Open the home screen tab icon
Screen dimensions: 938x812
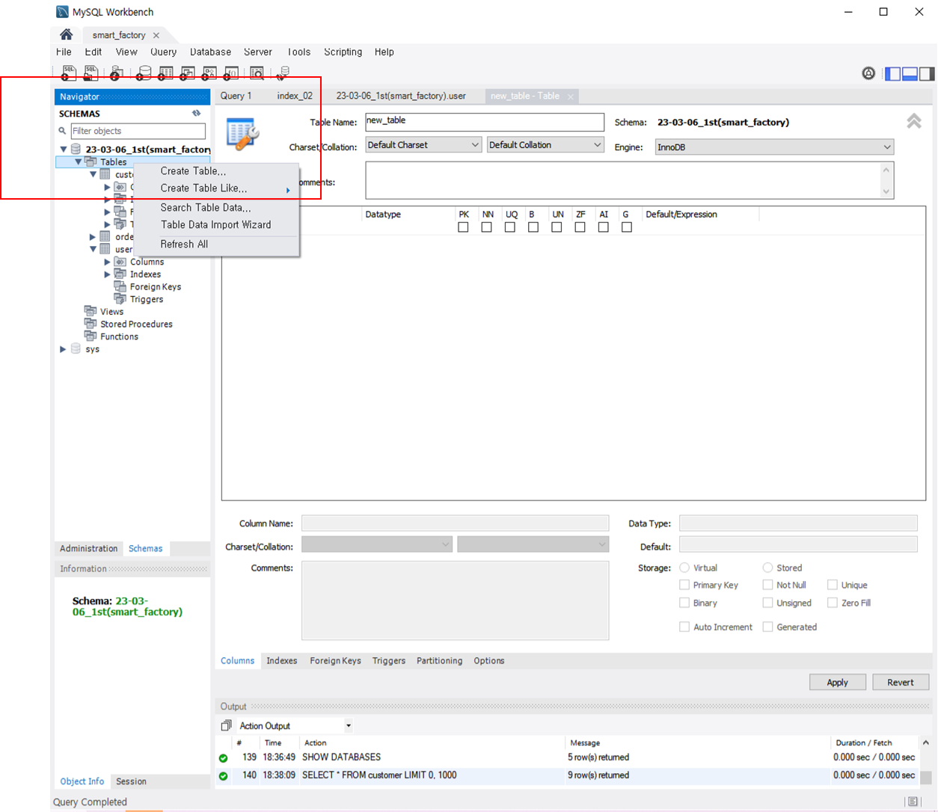pyautogui.click(x=67, y=34)
